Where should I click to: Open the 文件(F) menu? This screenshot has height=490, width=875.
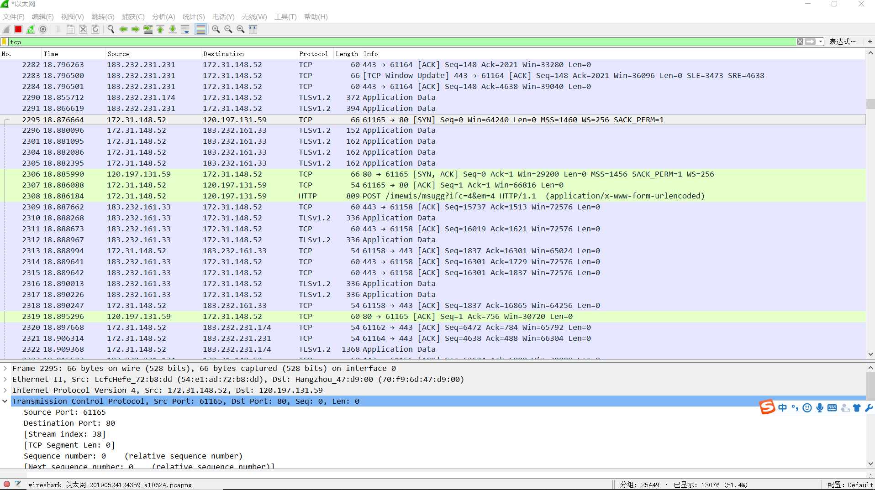pos(13,17)
